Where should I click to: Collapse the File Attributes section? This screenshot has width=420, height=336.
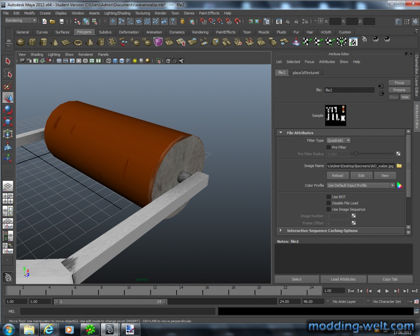pos(281,133)
